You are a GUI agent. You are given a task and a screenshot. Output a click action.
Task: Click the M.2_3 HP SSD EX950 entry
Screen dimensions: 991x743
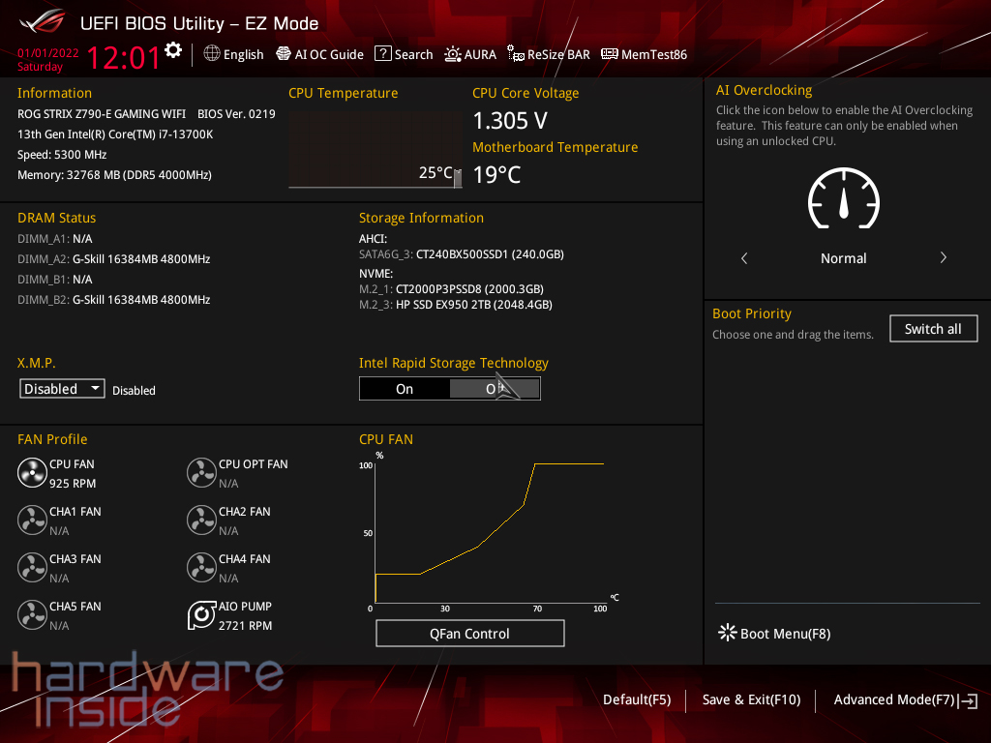456,305
